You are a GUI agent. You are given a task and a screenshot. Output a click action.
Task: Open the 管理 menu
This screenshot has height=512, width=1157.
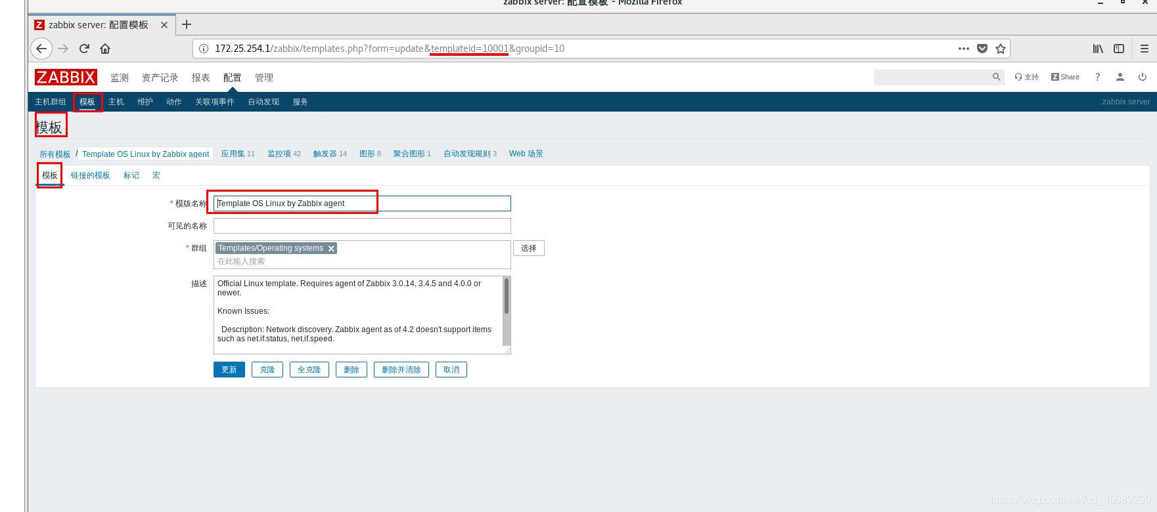point(264,77)
